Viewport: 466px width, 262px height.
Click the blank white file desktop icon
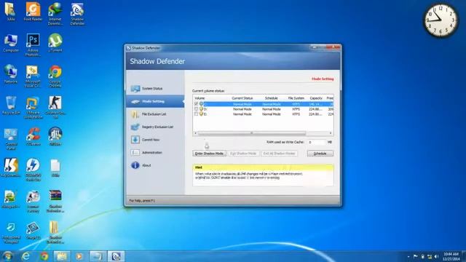(x=55, y=168)
